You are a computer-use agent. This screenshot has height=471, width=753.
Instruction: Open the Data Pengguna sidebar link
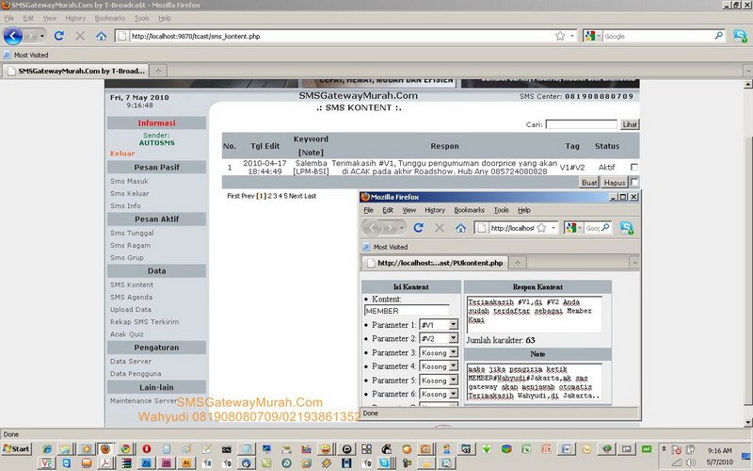(x=136, y=373)
